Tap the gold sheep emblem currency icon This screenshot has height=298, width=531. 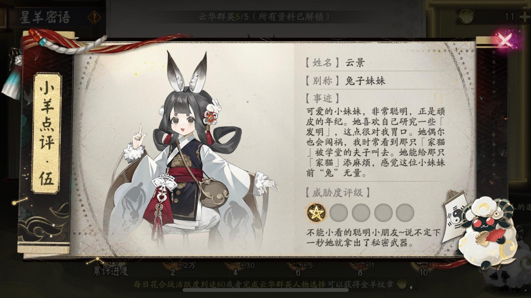[466, 17]
